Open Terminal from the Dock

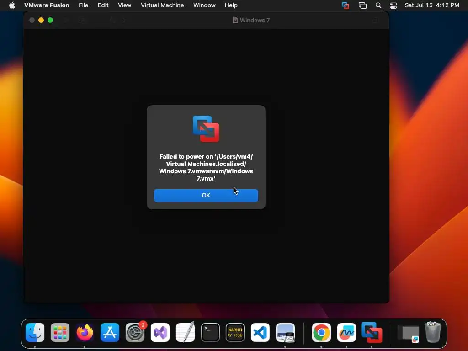210,333
